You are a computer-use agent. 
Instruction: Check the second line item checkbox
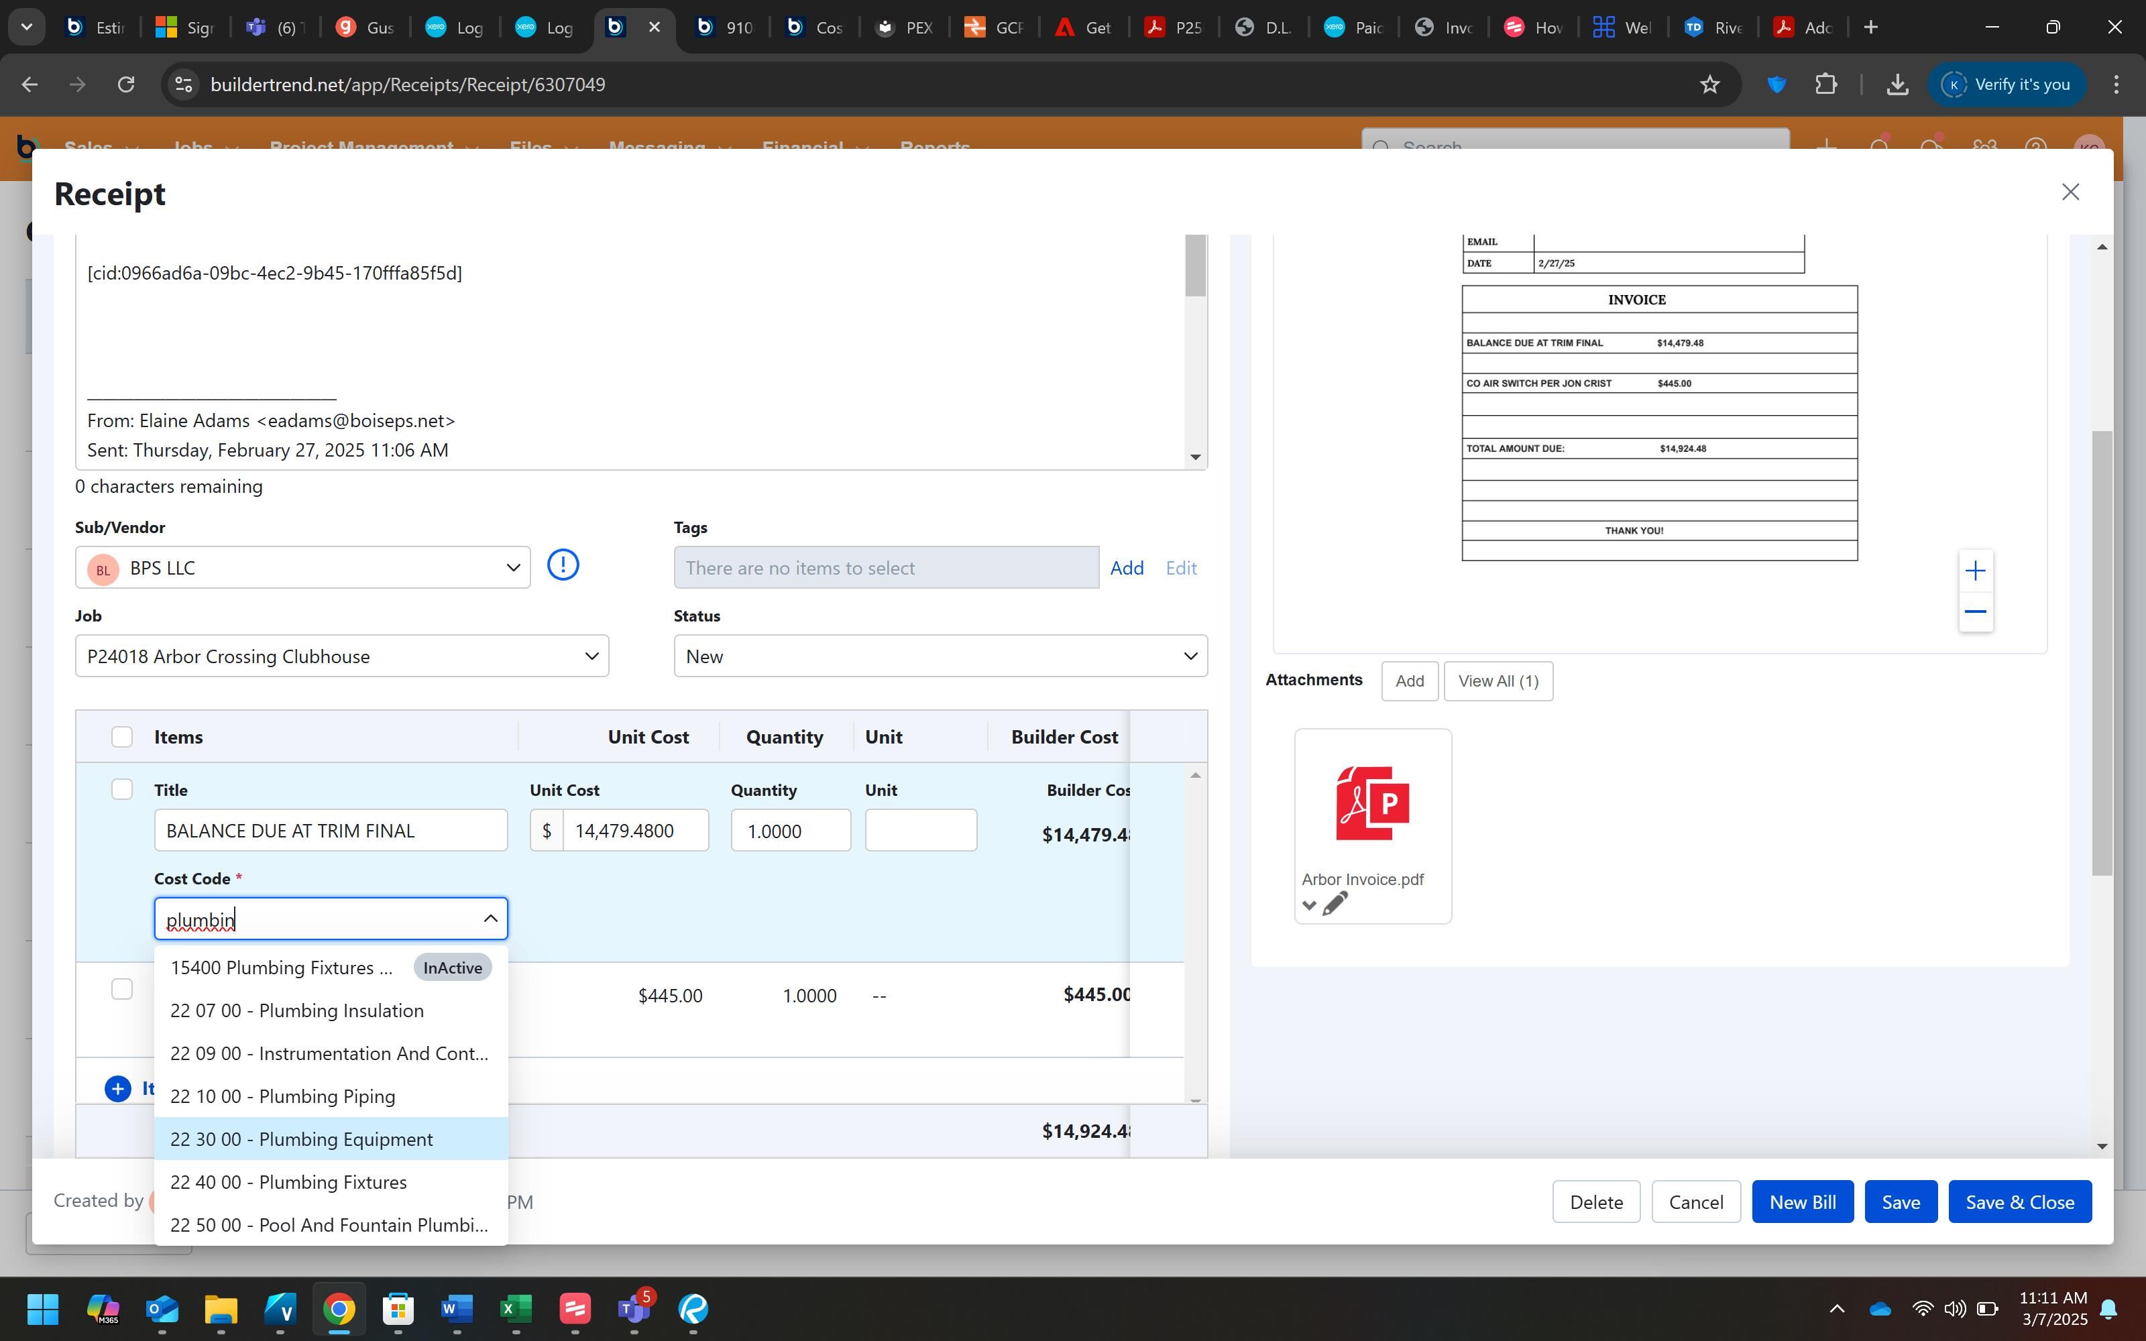[121, 989]
